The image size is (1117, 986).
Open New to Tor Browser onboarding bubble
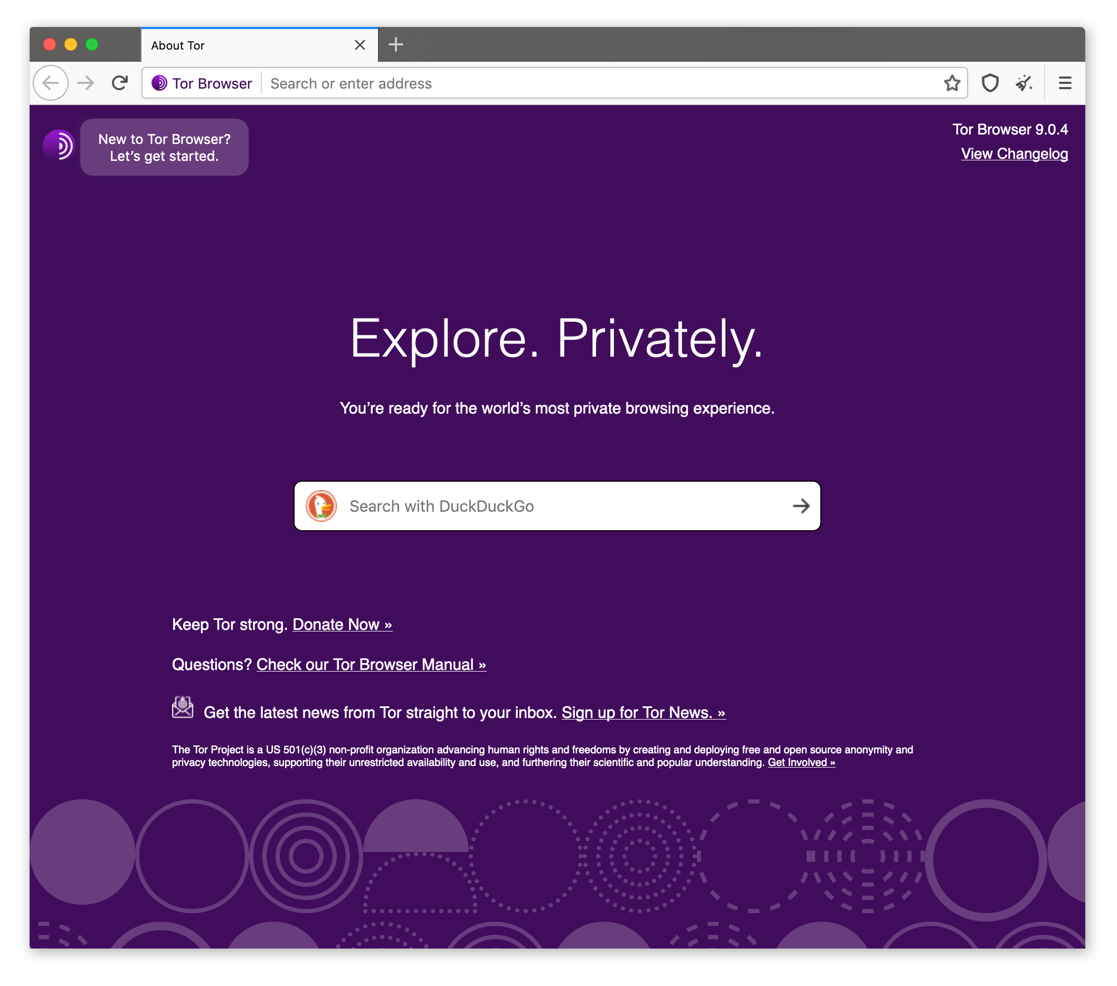(x=165, y=147)
